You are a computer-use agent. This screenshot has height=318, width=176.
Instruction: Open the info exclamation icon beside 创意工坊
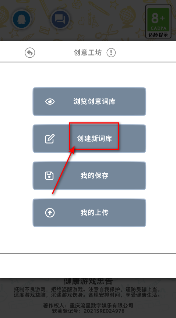111,53
